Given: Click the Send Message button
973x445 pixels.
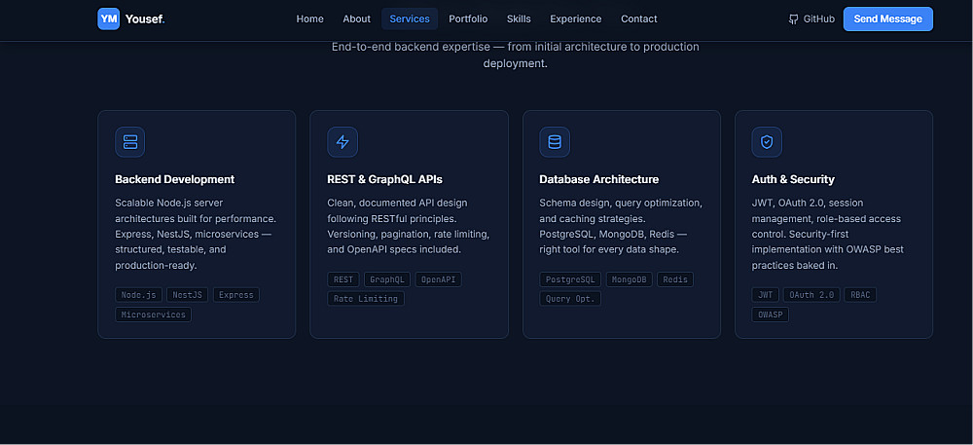Looking at the screenshot, I should click(x=888, y=19).
